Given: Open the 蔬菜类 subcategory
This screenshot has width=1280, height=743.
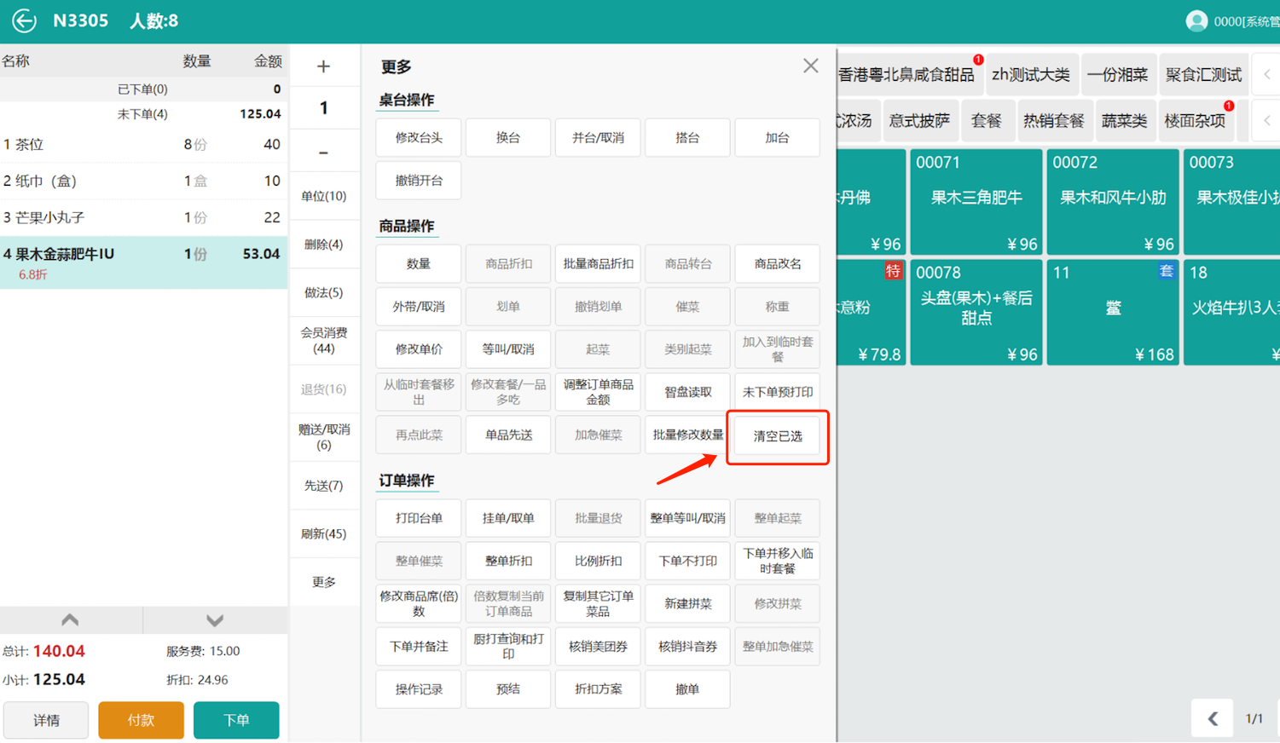Looking at the screenshot, I should (x=1124, y=121).
